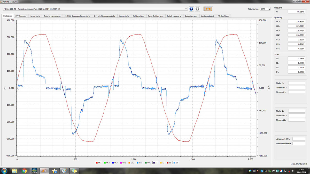Click the Abtastwert 2 field

point(297,115)
